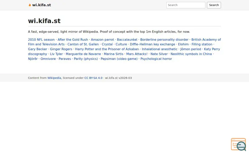
Task: Open the Njörðr article
Action: [33, 59]
